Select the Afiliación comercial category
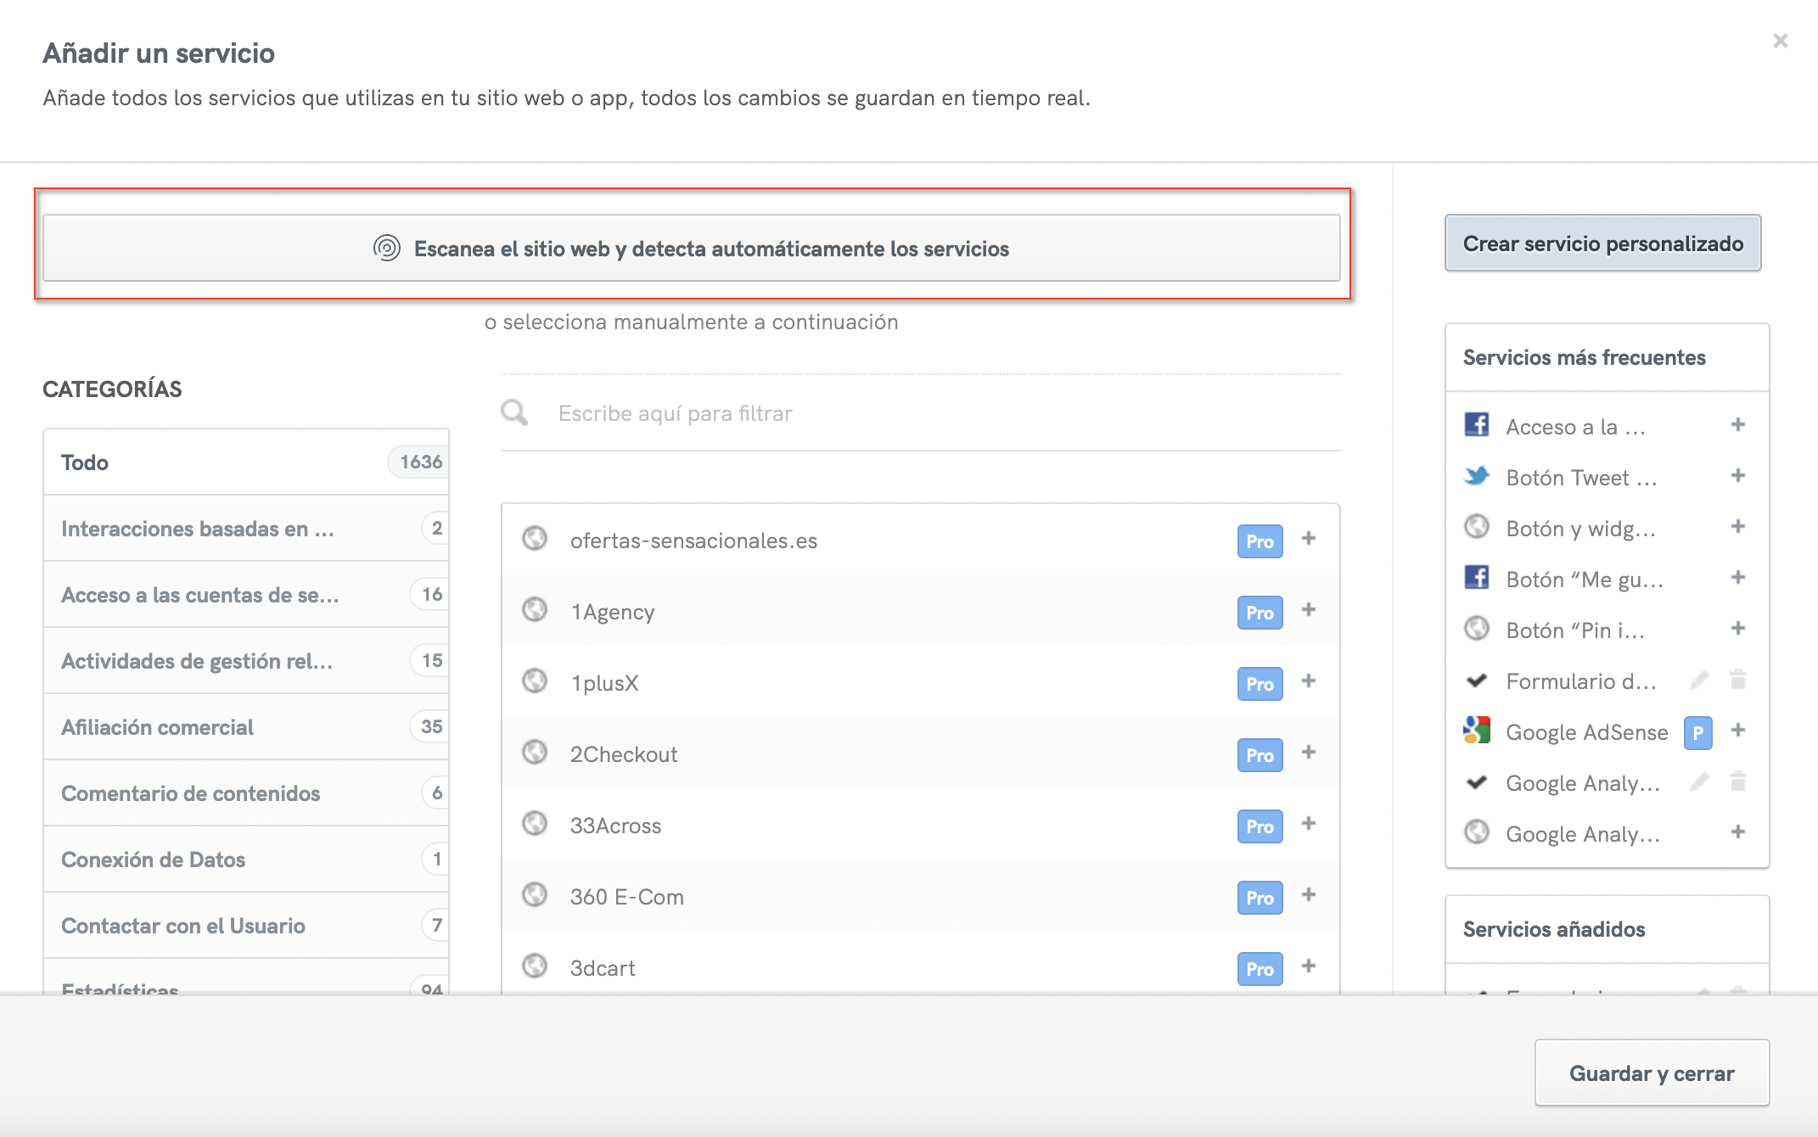1818x1137 pixels. coord(158,727)
